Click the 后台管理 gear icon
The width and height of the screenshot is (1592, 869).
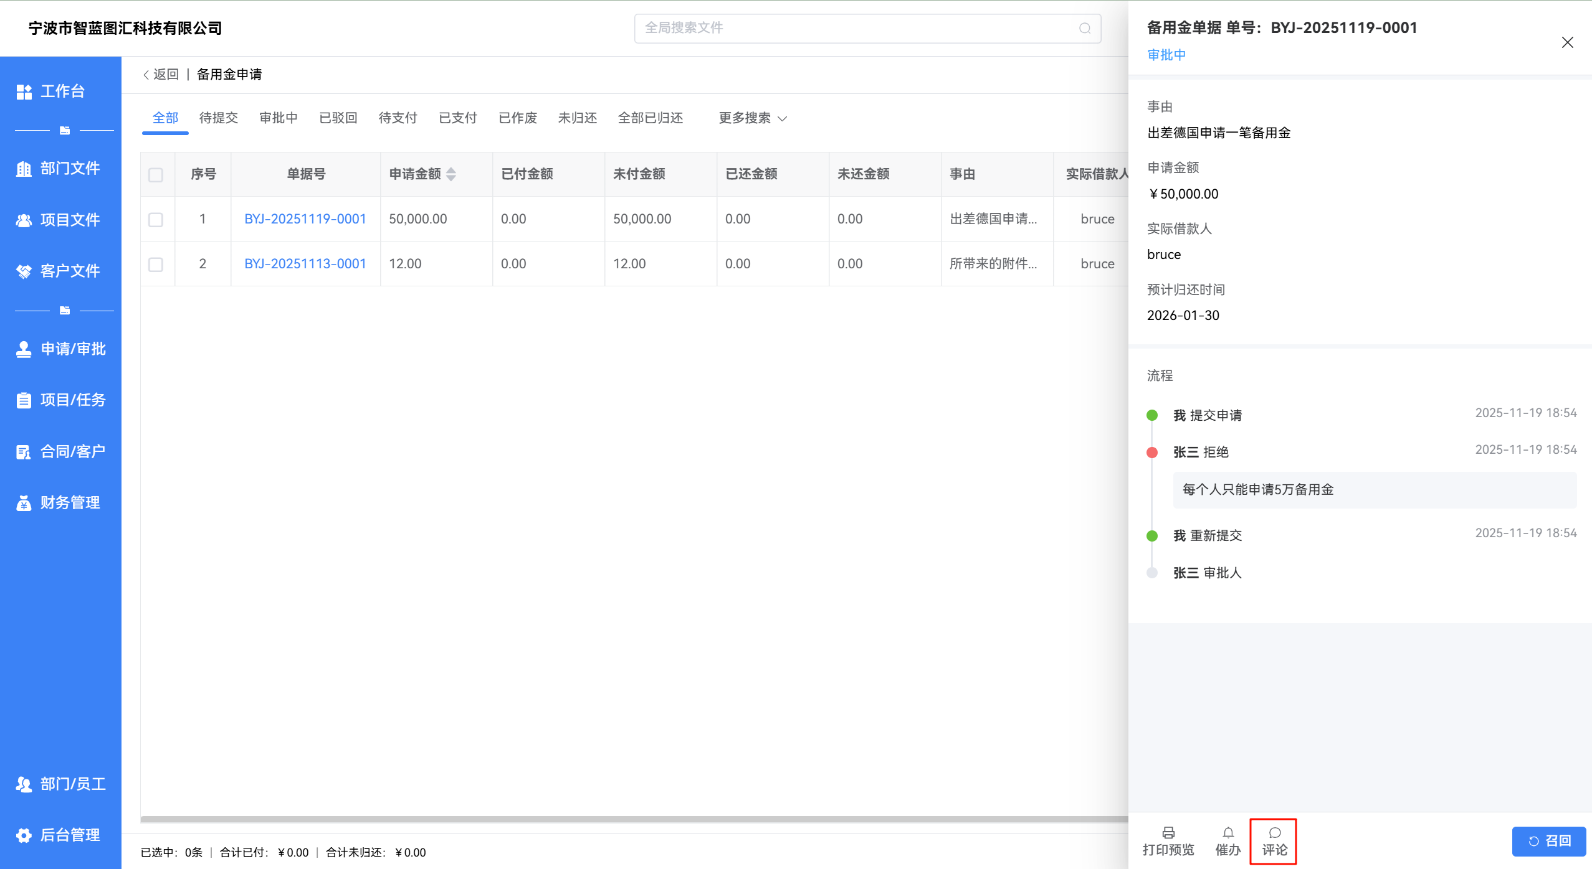pos(24,835)
